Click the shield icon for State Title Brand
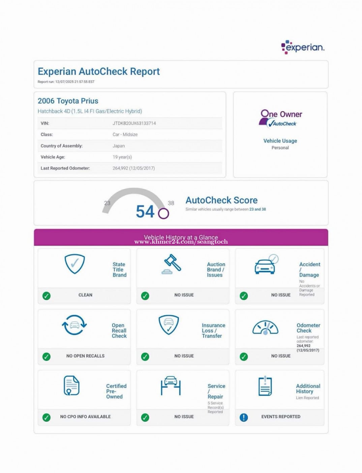 (x=74, y=264)
